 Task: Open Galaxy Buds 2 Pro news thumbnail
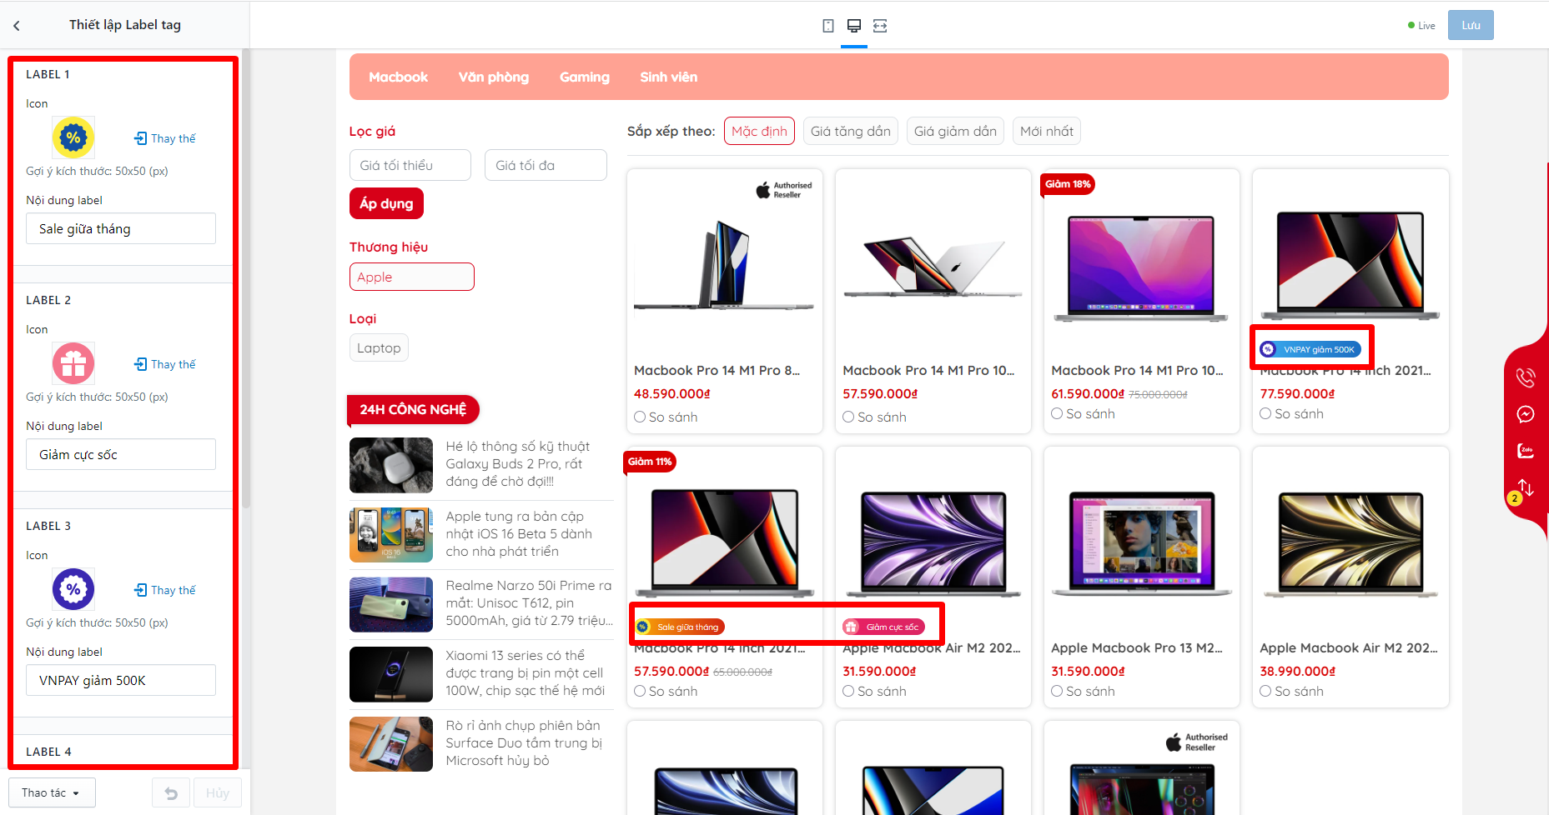[x=391, y=465]
